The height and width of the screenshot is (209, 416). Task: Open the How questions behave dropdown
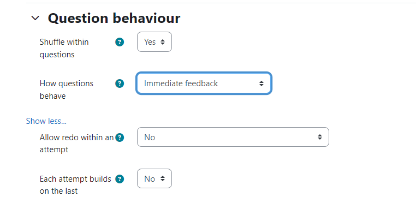(204, 83)
